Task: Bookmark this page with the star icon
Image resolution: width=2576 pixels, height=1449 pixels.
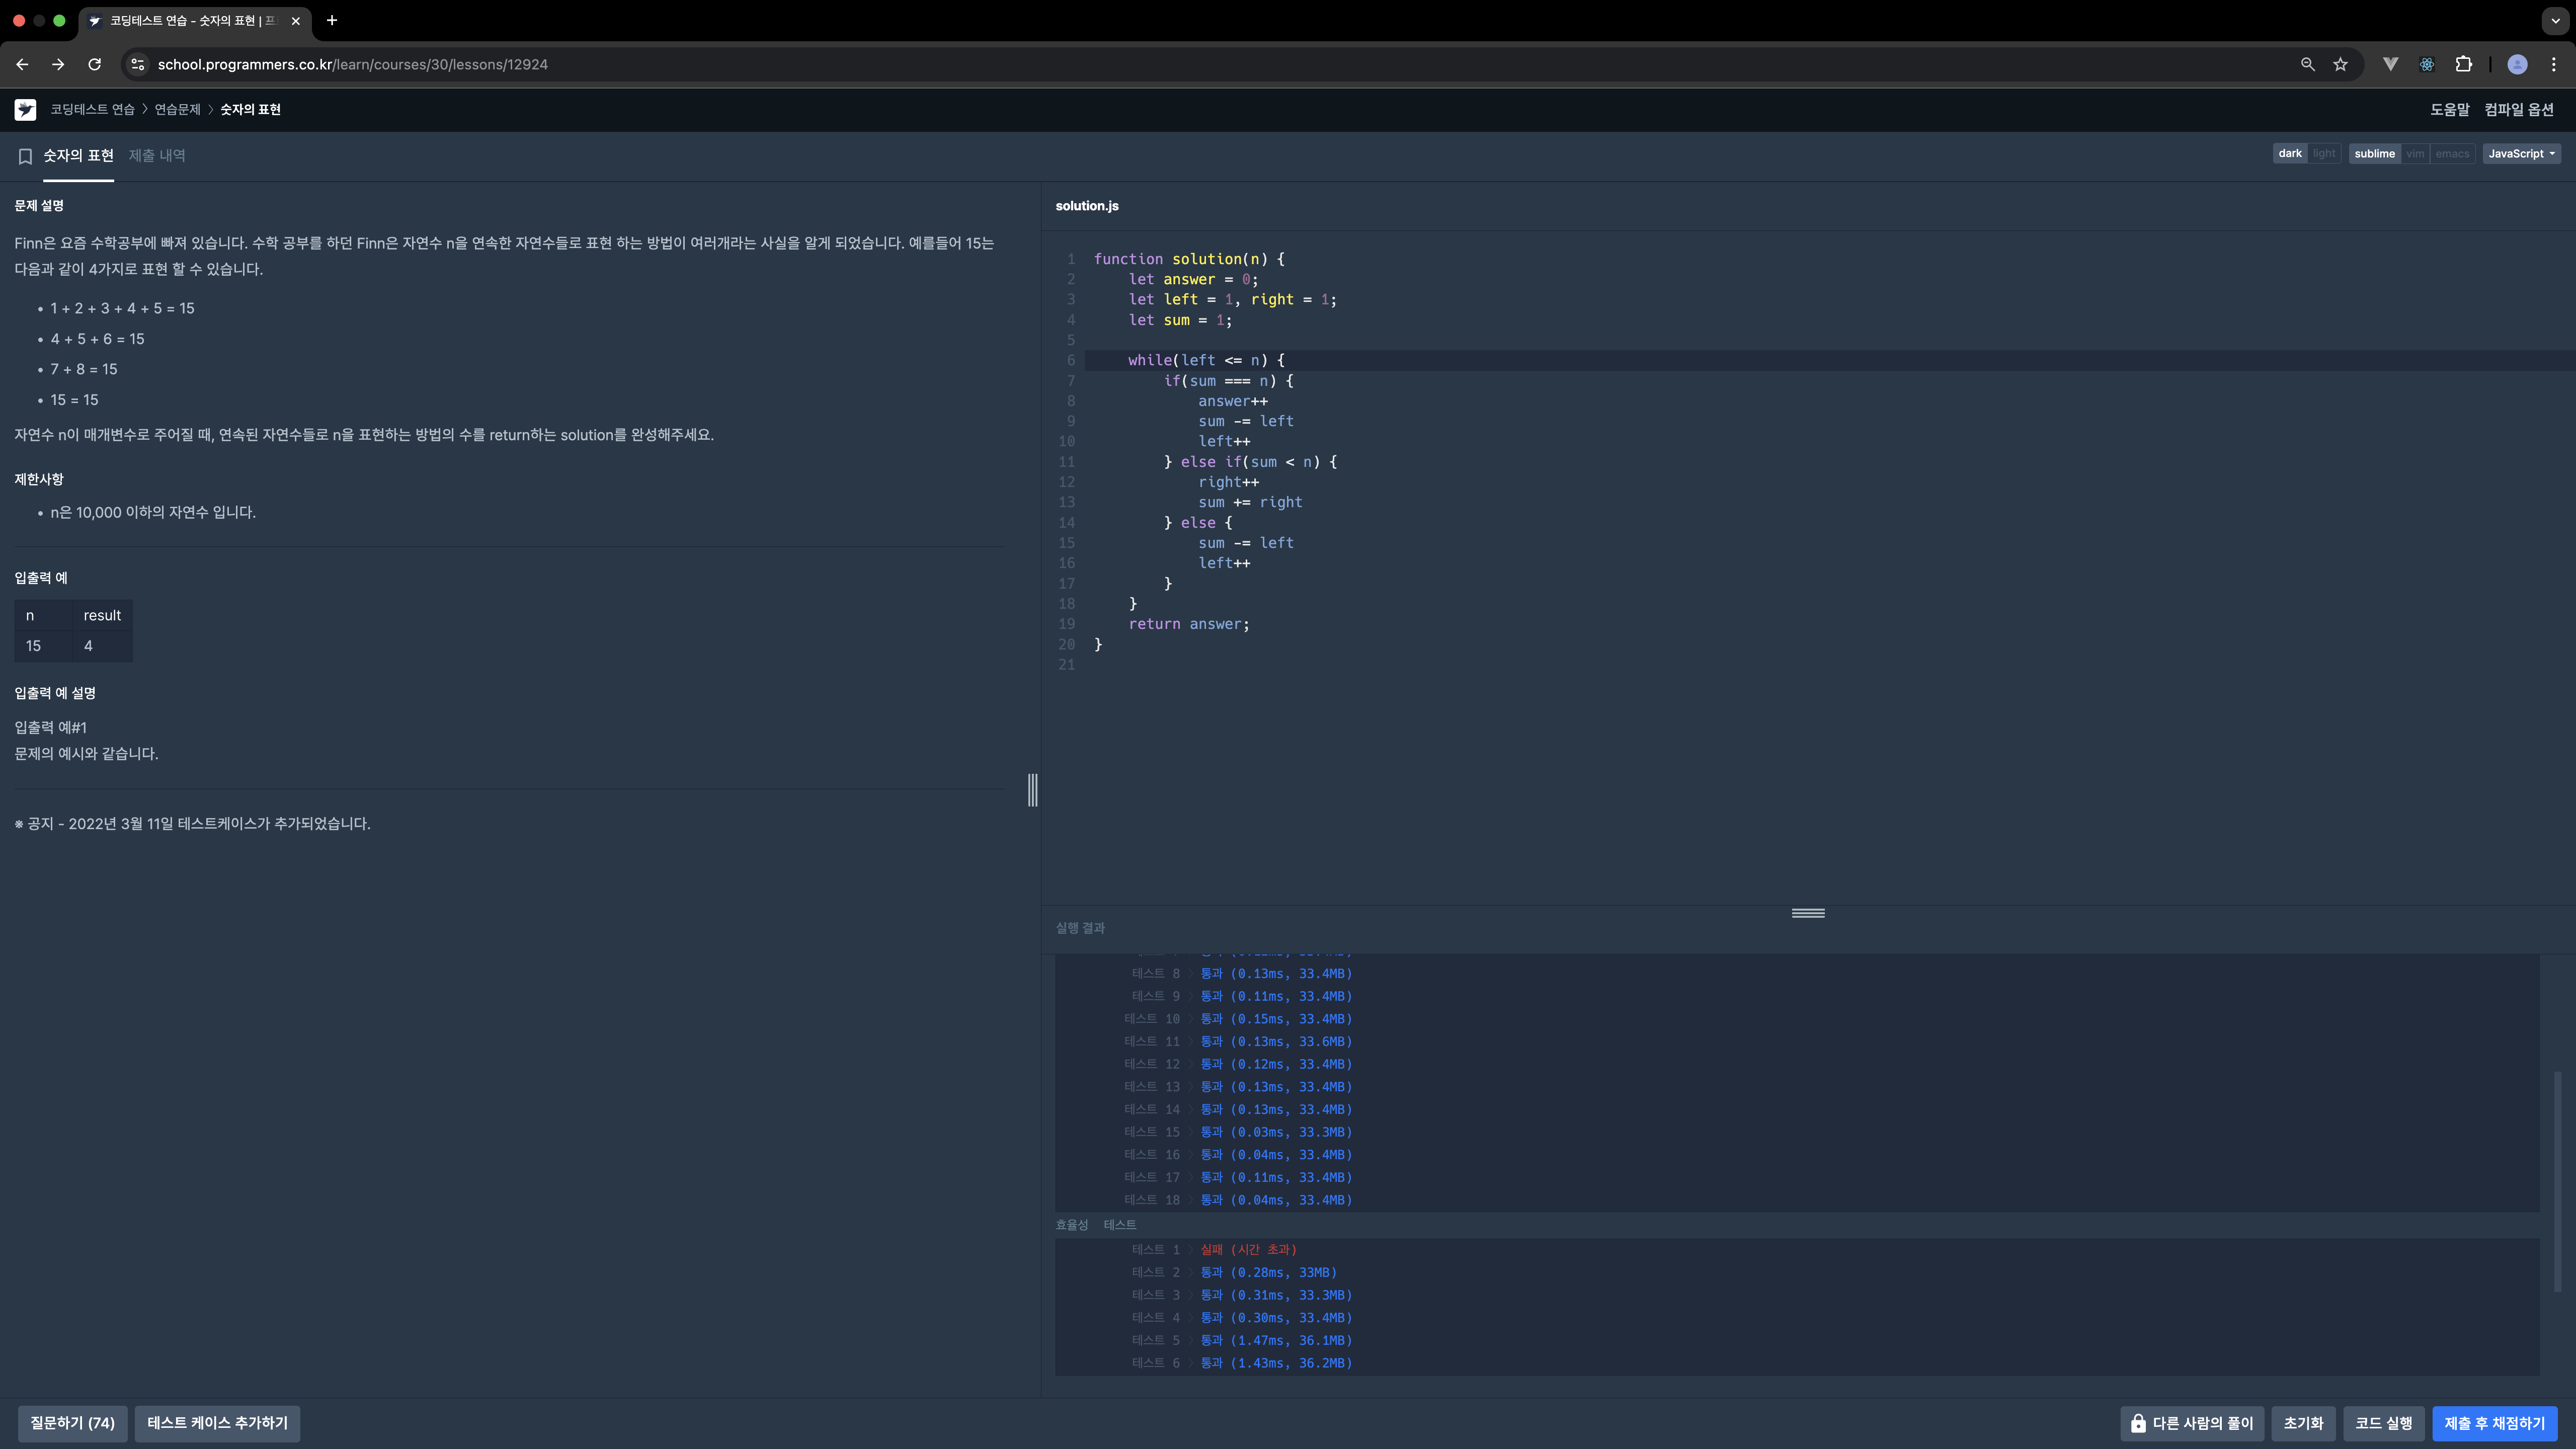Action: 2340,64
